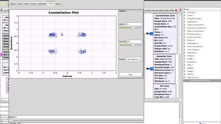
Task: Click the Waterfall Sink input port
Action: (151, 69)
